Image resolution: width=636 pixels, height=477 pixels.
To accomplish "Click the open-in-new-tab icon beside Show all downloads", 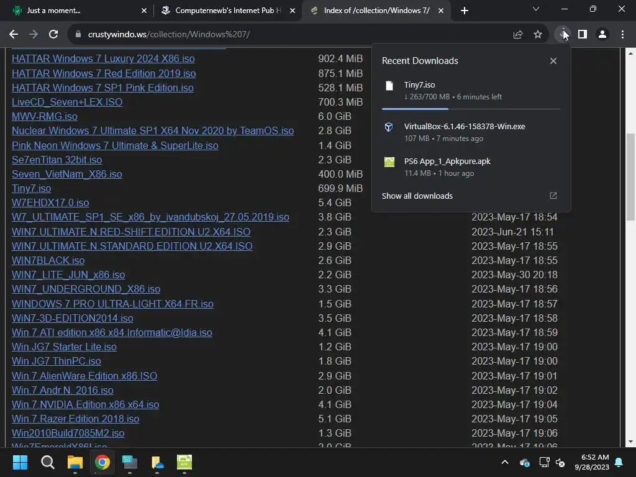I will pos(553,196).
